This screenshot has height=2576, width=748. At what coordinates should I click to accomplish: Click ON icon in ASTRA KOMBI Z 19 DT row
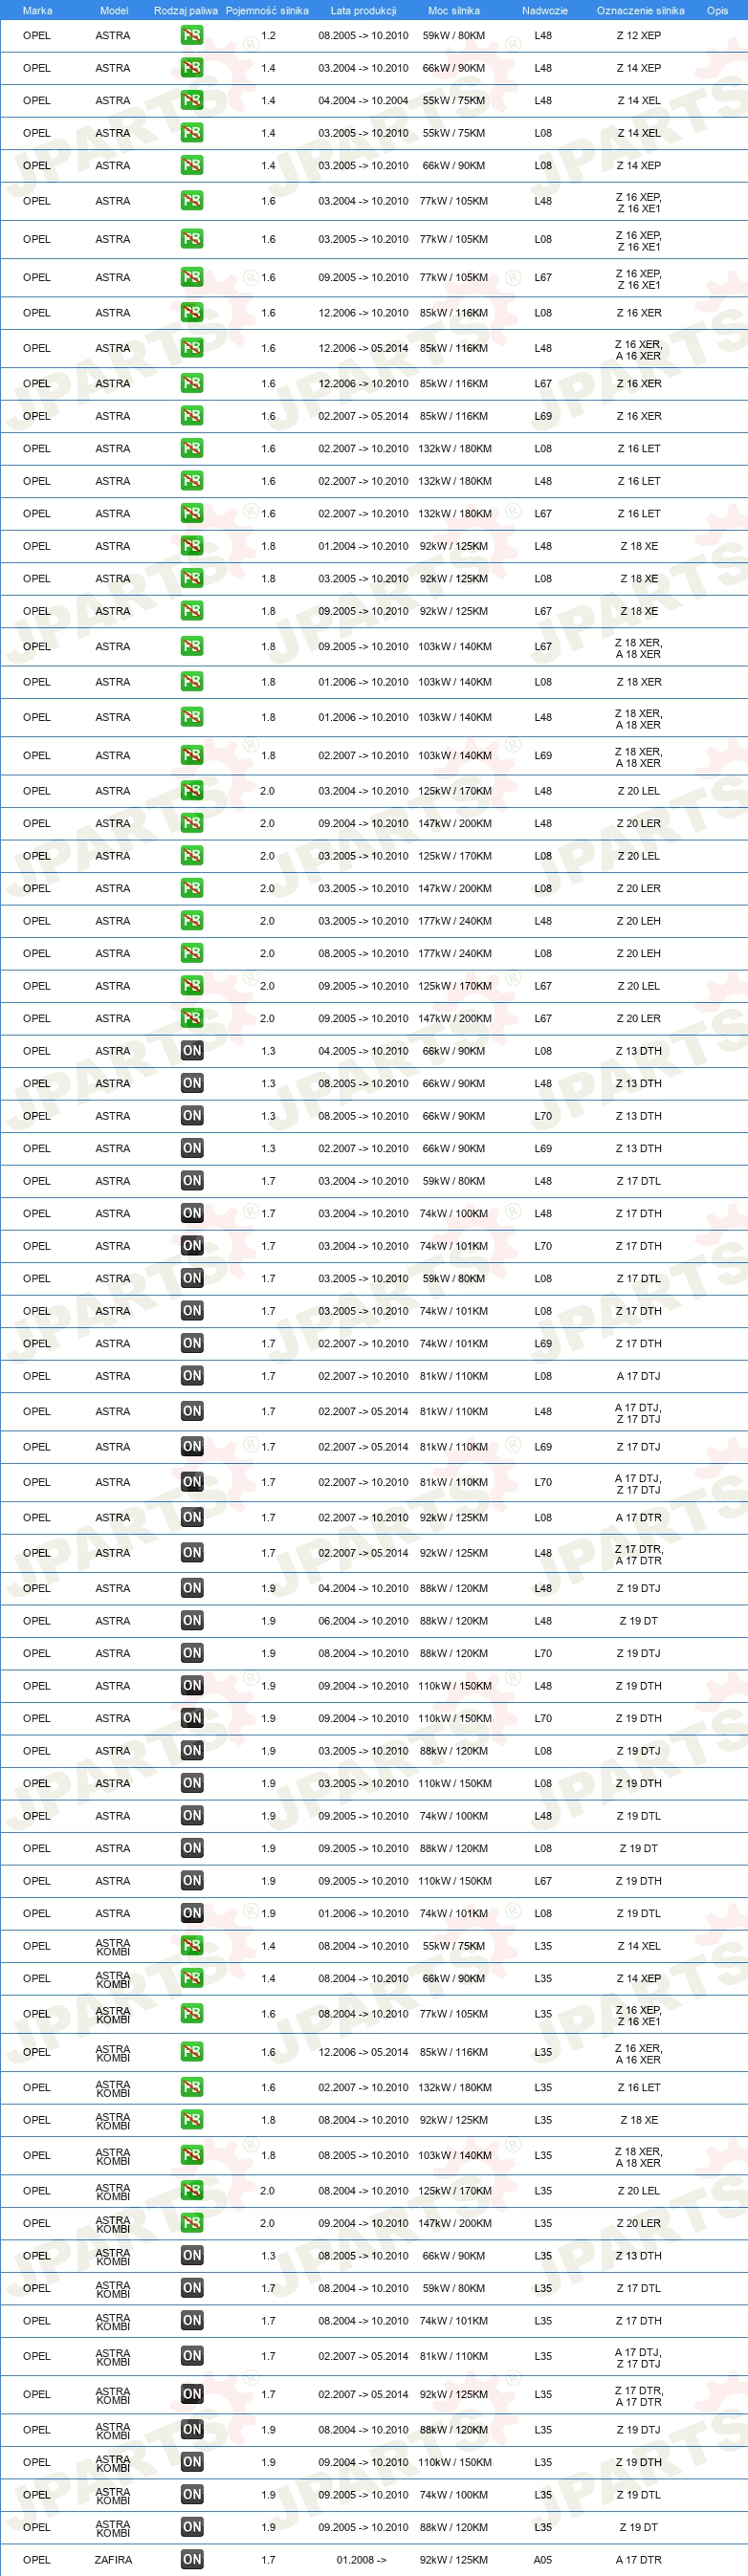[x=192, y=2526]
